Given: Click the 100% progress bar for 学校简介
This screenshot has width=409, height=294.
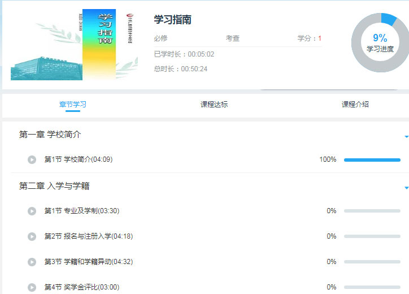Looking at the screenshot, I should pos(372,160).
